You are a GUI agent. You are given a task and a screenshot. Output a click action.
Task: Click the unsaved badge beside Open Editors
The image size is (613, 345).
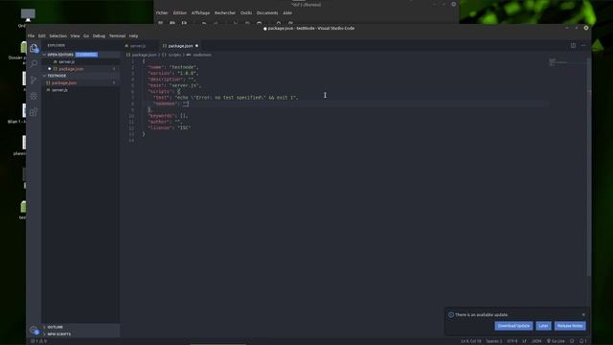[86, 55]
